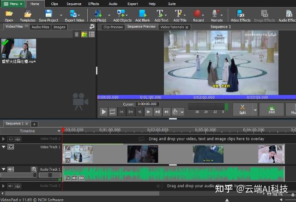Expand Video Track 2
The height and width of the screenshot is (202, 296).
3,139
